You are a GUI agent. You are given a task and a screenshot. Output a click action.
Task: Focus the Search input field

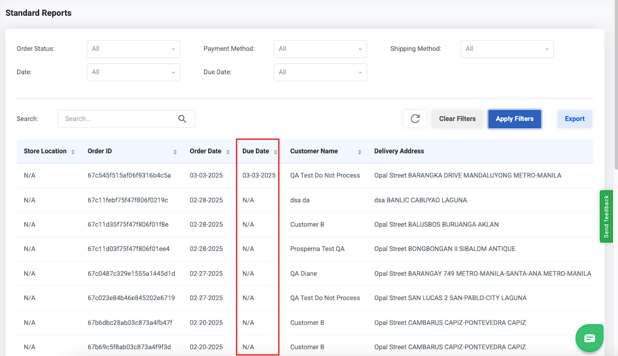126,119
